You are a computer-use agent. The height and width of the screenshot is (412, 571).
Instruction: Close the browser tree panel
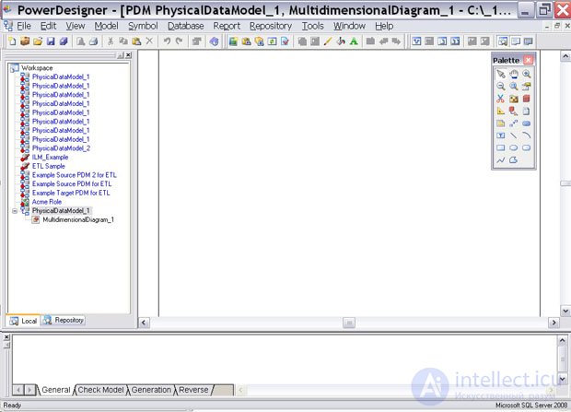129,55
